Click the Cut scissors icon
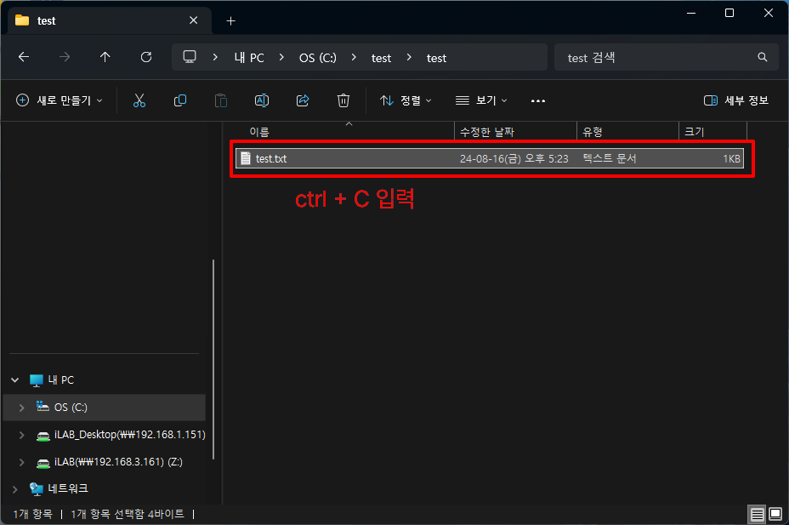This screenshot has width=789, height=525. 139,100
